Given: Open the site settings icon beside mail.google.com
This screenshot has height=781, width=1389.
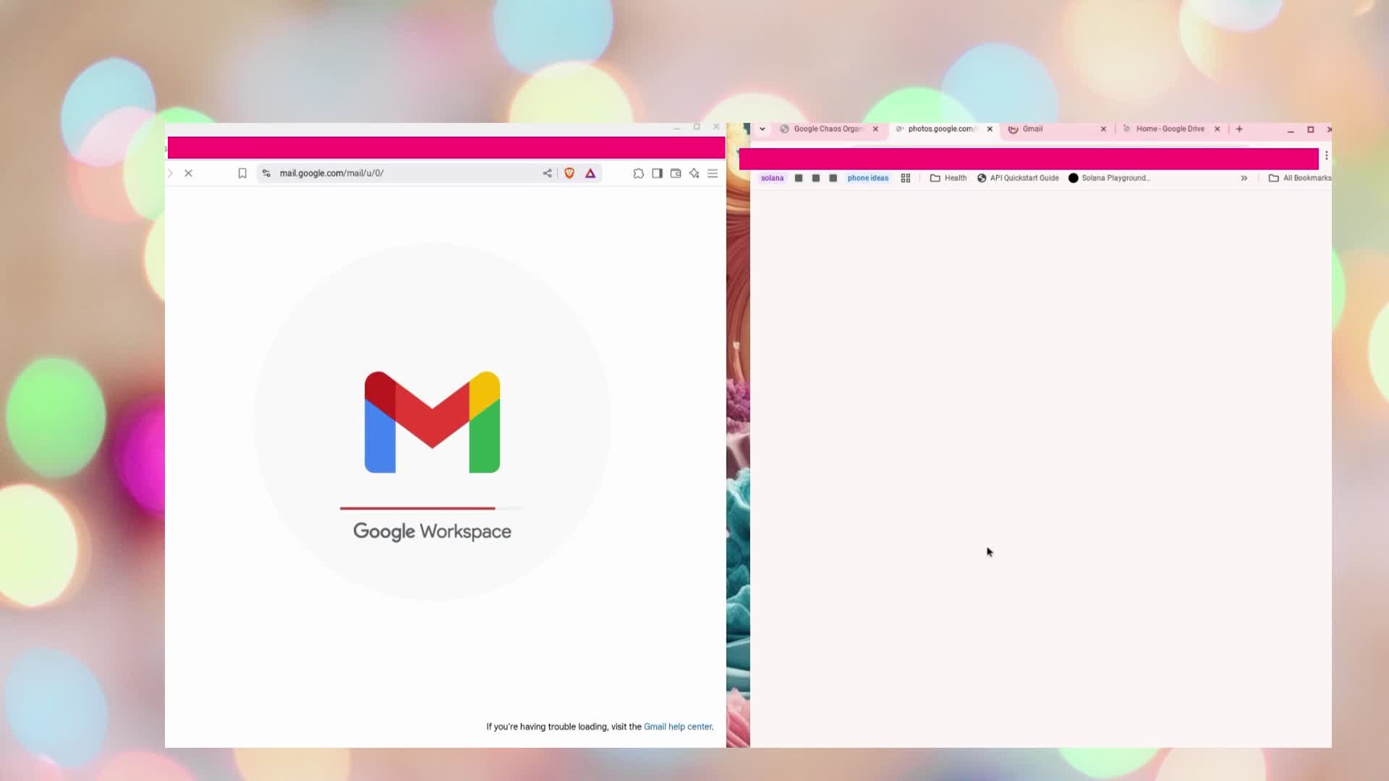Looking at the screenshot, I should [x=266, y=174].
